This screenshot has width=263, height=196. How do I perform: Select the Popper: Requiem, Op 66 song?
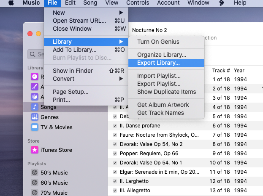pyautogui.click(x=149, y=154)
